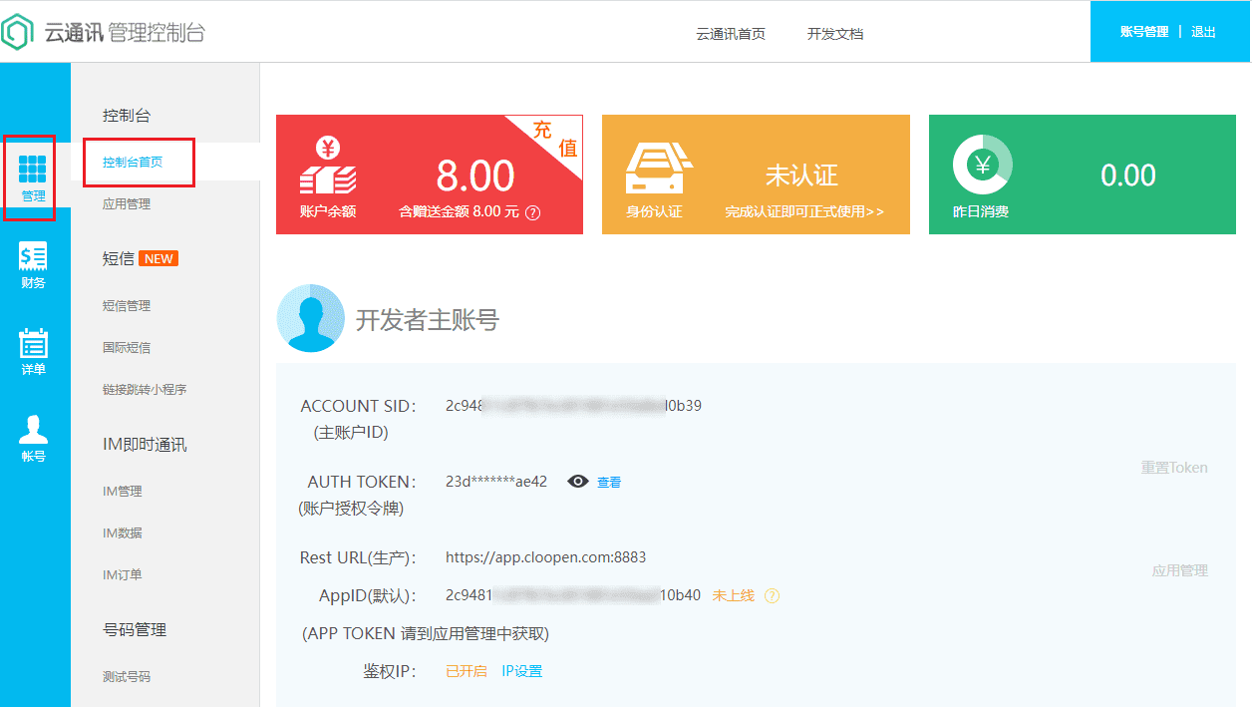Click the 8.00 balance amount
The height and width of the screenshot is (707, 1252).
click(x=475, y=176)
